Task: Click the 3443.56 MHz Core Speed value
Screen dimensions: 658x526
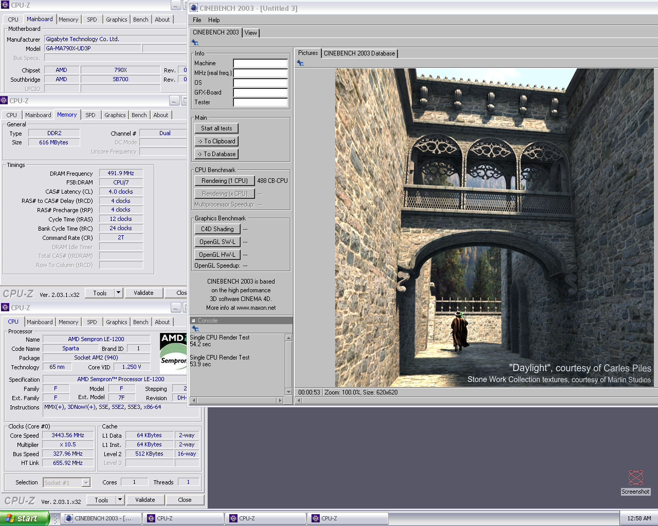Action: tap(68, 435)
